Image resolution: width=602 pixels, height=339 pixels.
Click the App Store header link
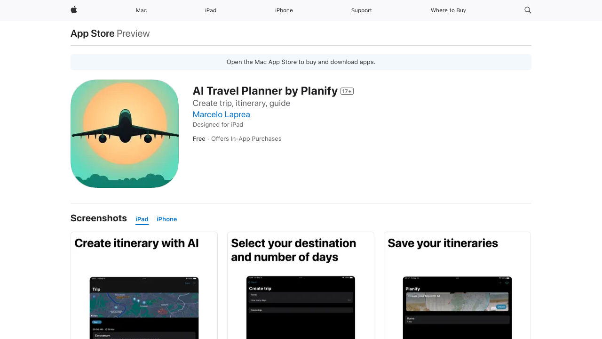point(93,33)
